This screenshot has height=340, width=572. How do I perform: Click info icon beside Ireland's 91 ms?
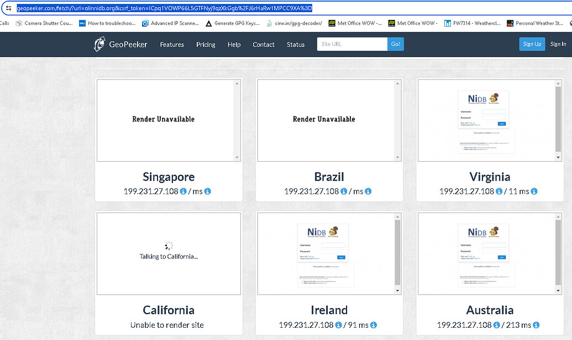[x=374, y=325]
